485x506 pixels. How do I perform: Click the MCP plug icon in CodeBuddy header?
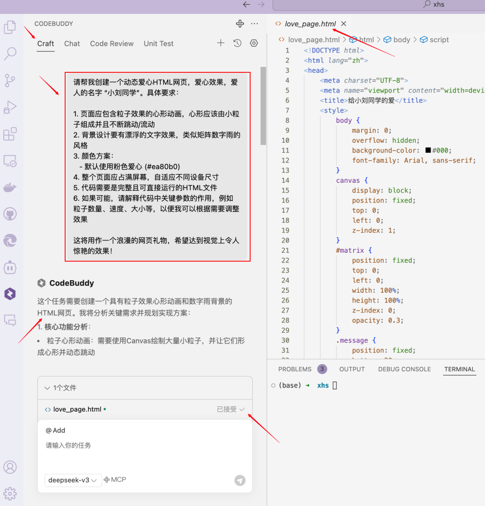coord(240,23)
